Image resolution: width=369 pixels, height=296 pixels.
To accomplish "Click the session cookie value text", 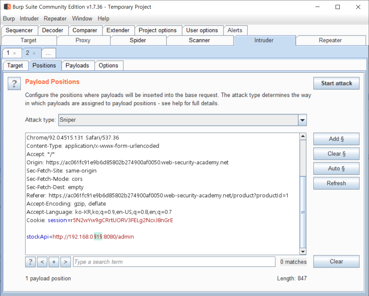I will click(122, 220).
